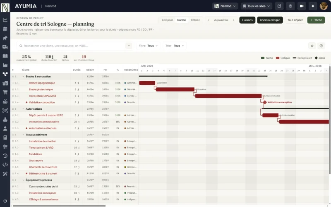Viewport: 331px width, 207px height.
Task: Click the power logout icon
Action: click(5, 201)
